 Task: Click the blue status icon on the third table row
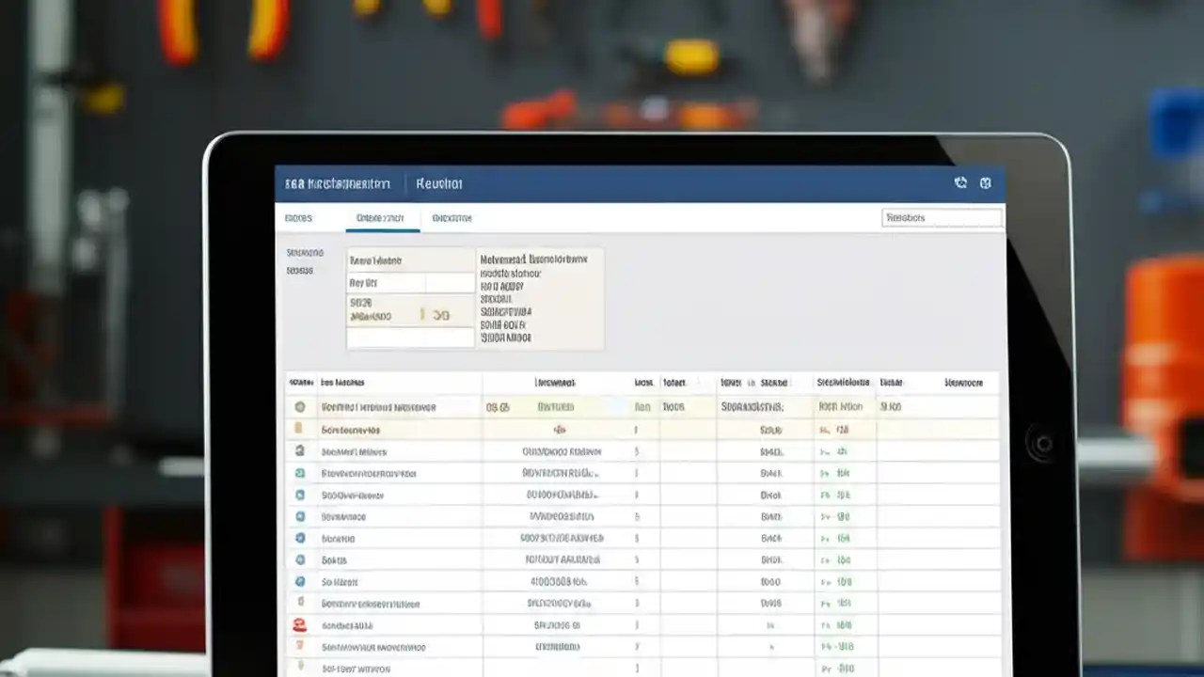click(x=299, y=451)
